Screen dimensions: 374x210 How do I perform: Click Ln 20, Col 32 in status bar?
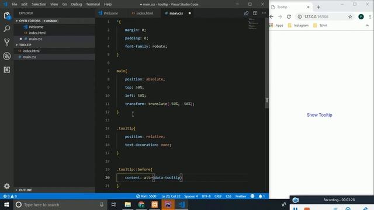click(171, 196)
